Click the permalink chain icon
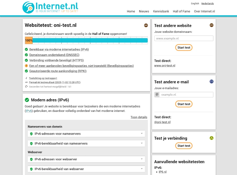 [x=26, y=82]
